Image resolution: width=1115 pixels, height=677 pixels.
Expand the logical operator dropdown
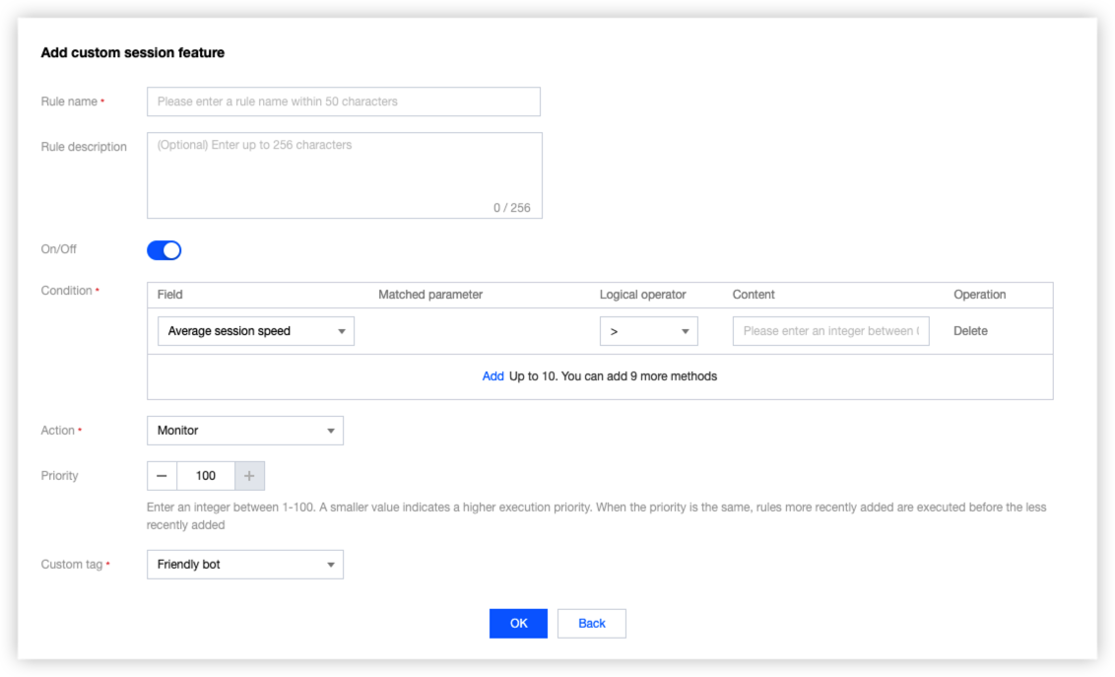tap(648, 331)
